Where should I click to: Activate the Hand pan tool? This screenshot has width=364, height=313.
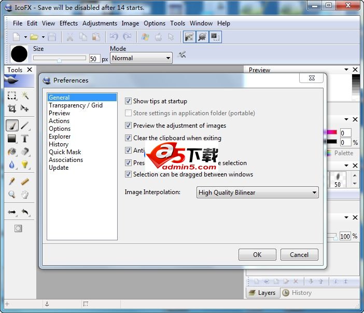(25, 195)
